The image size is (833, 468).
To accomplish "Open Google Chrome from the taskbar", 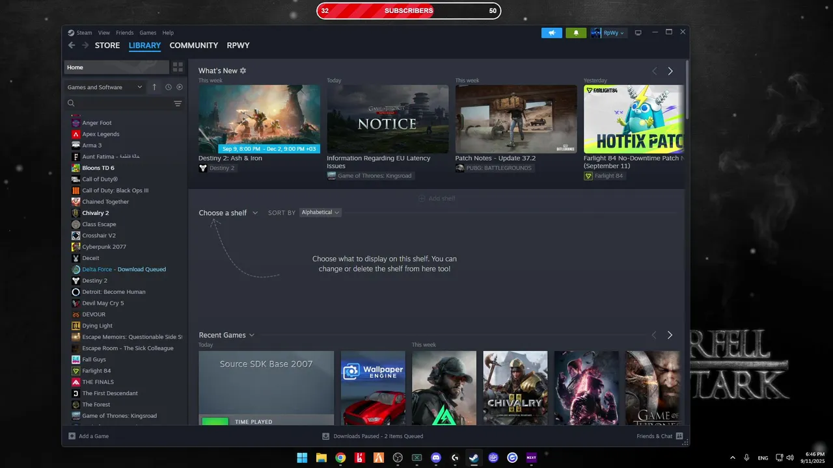I will [x=340, y=458].
